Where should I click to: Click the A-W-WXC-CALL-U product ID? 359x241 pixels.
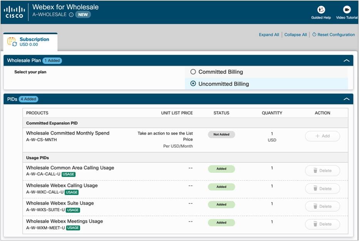(45, 192)
